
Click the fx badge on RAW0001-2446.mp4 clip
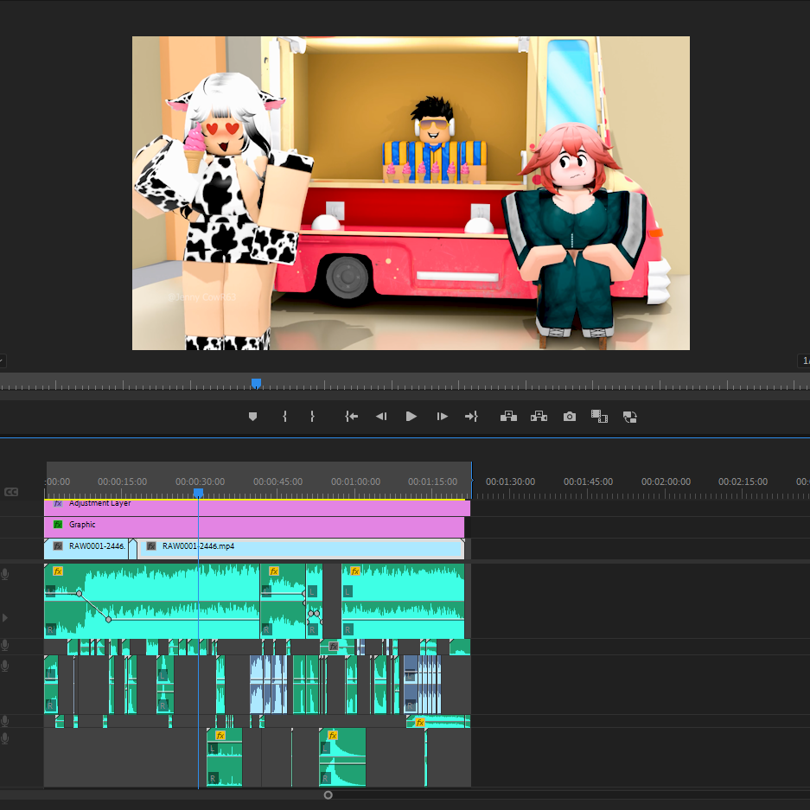coord(151,546)
